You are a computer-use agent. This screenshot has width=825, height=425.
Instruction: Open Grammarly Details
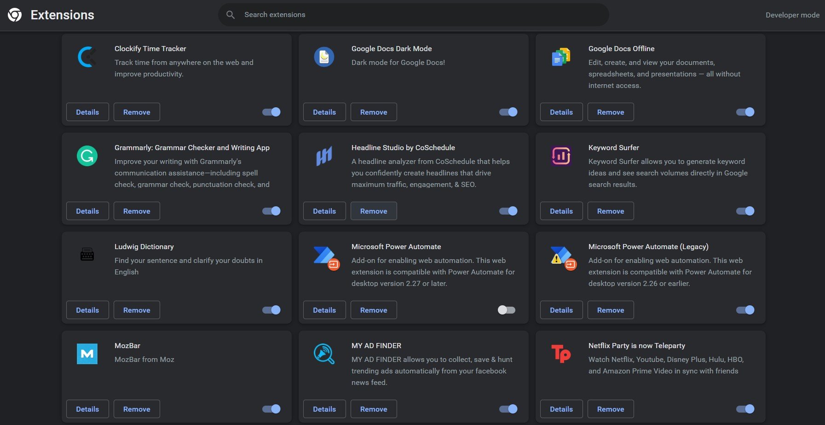pos(87,211)
